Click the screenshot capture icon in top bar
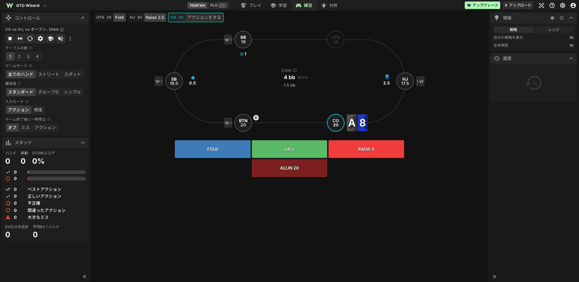Image resolution: width=579 pixels, height=282 pixels. tap(541, 6)
